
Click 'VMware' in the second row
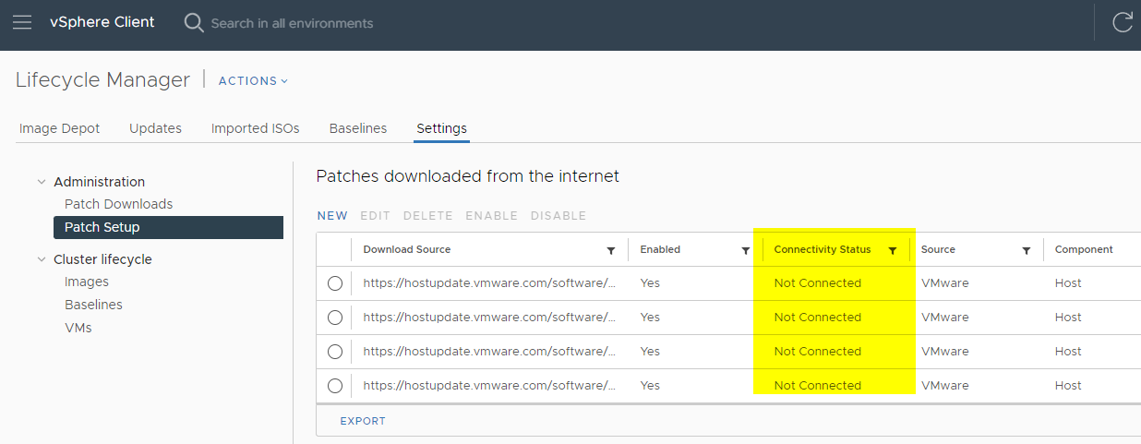[x=945, y=318]
